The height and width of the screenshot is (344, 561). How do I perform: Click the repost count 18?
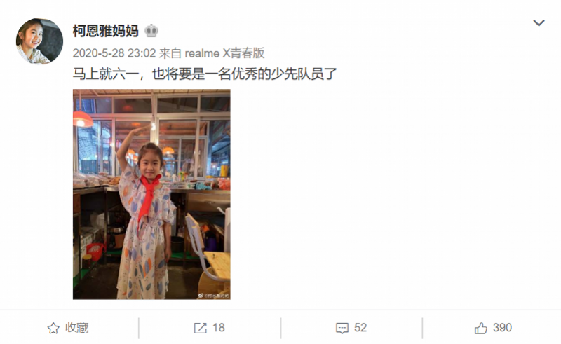[219, 328]
